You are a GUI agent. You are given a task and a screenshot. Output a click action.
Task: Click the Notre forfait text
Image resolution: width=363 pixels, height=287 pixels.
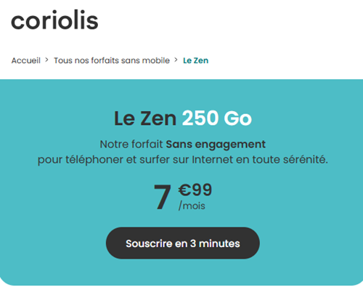point(131,145)
